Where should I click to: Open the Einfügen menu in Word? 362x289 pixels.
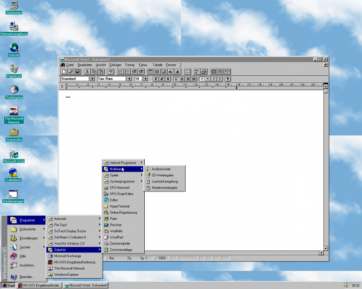point(115,65)
